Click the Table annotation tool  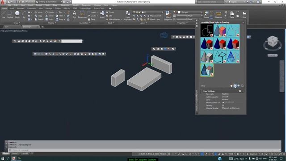coord(91,19)
